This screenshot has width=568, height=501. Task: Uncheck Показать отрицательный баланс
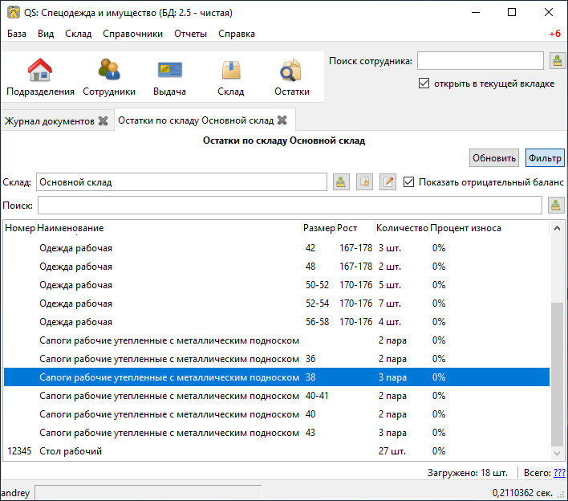tap(408, 182)
